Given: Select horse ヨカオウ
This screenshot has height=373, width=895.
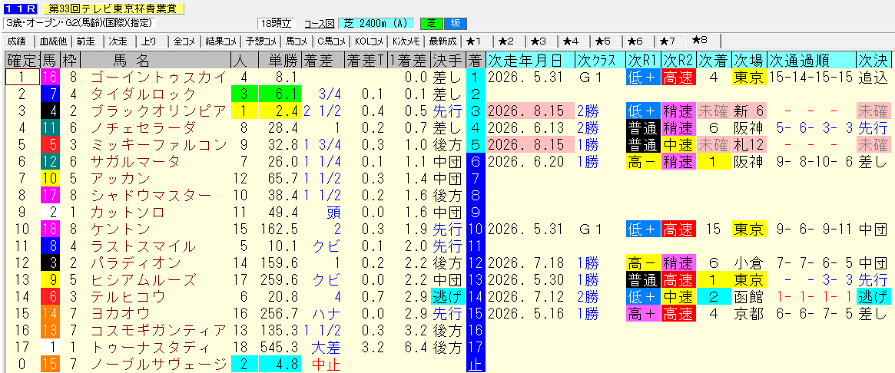Looking at the screenshot, I should tap(120, 314).
